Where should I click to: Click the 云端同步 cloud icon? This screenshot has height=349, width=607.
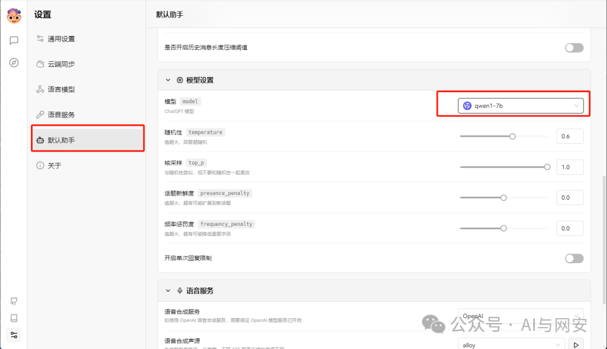click(40, 64)
